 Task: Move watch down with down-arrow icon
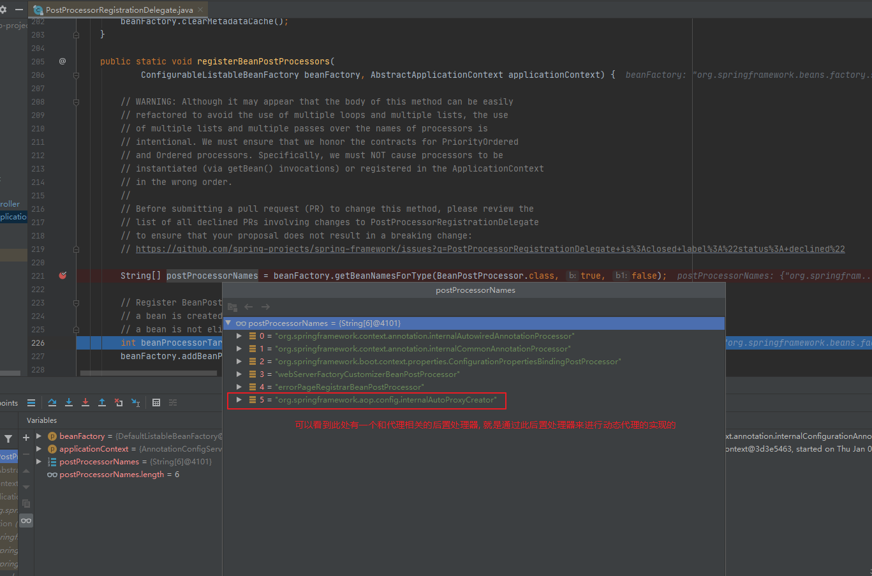coord(26,487)
